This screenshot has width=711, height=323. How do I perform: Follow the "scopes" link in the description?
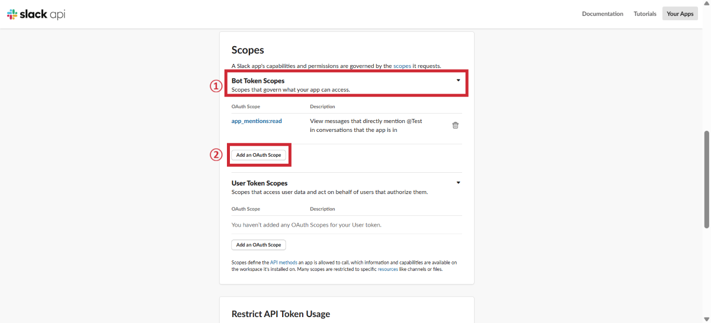(x=402, y=66)
